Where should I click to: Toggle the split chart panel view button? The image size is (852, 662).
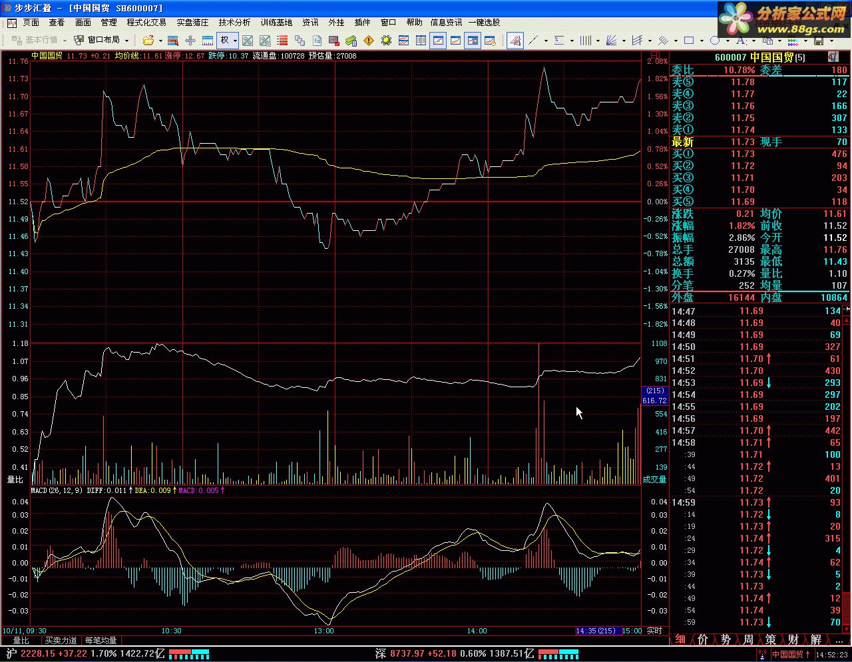(x=473, y=41)
